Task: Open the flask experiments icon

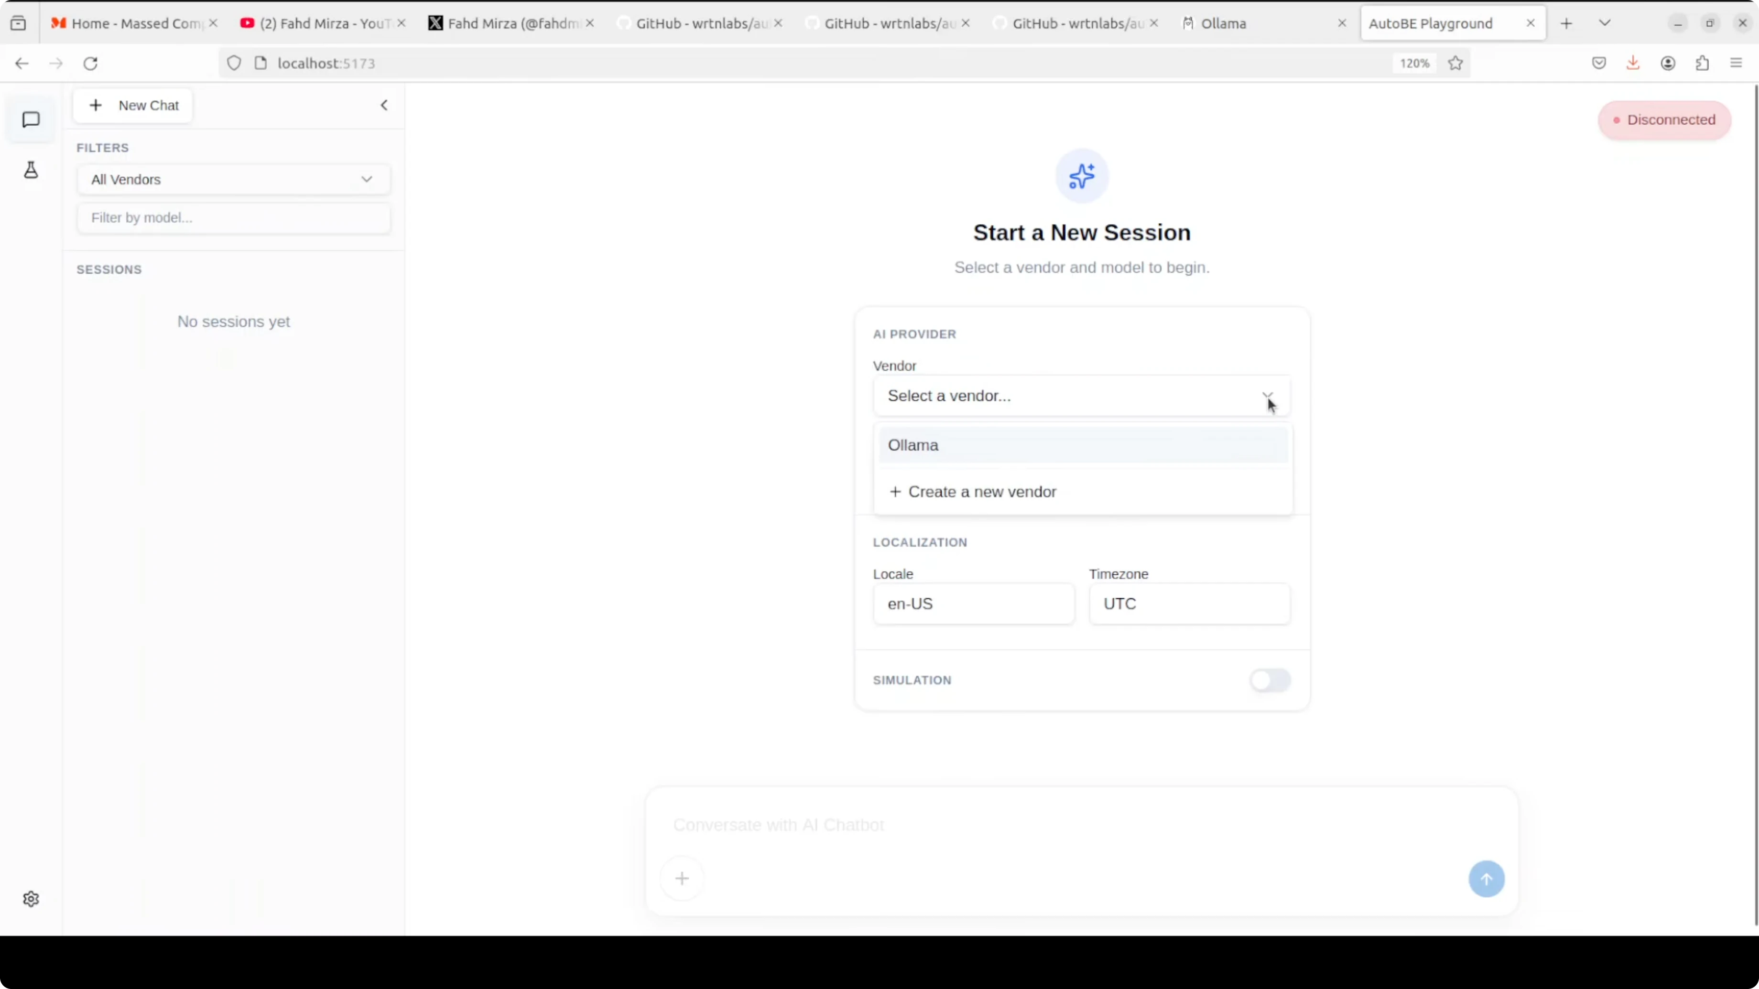Action: [x=31, y=170]
